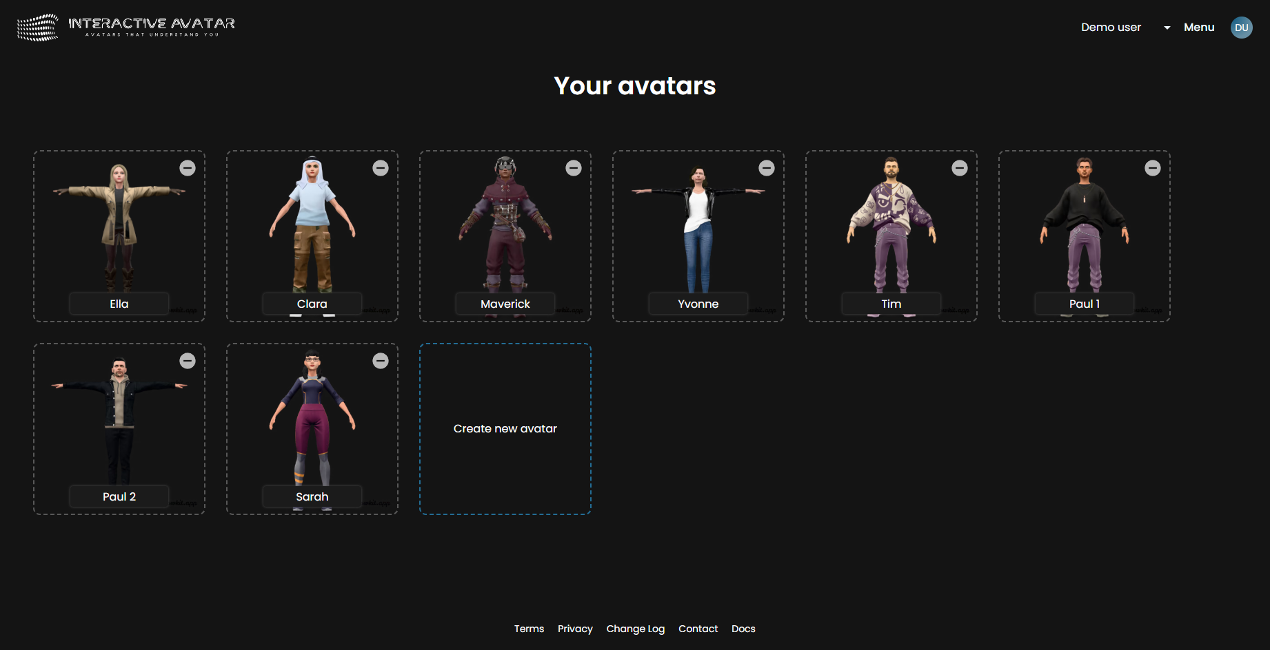Image resolution: width=1270 pixels, height=650 pixels.
Task: Click the minus icon on Sarah's avatar card
Action: click(x=381, y=360)
